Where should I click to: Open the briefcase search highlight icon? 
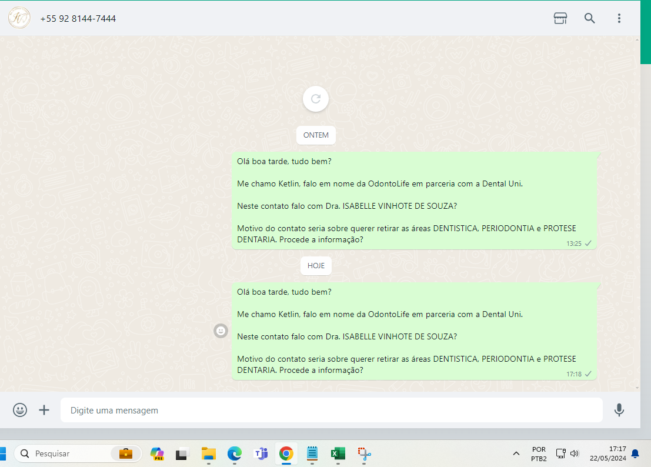126,453
